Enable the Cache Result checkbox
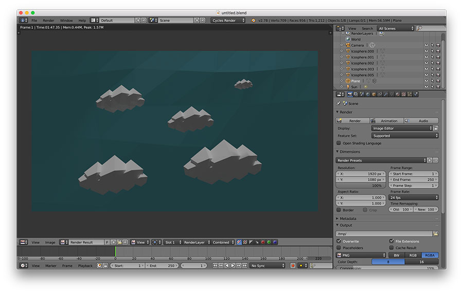 pos(391,248)
